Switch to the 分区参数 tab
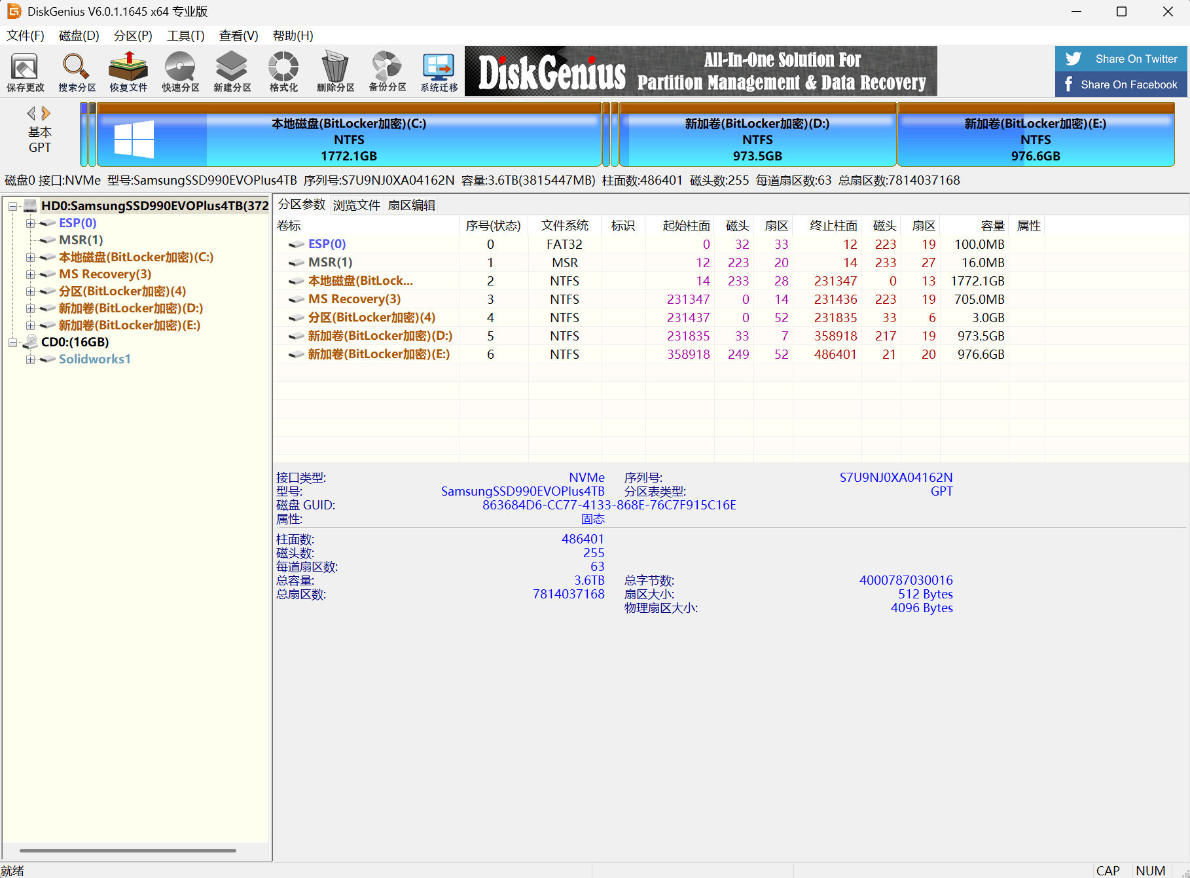This screenshot has height=878, width=1190. pos(301,204)
